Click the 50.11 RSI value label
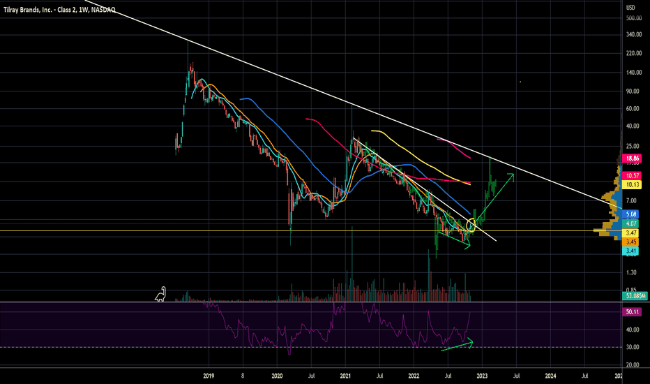This screenshot has height=384, width=650. (x=632, y=312)
